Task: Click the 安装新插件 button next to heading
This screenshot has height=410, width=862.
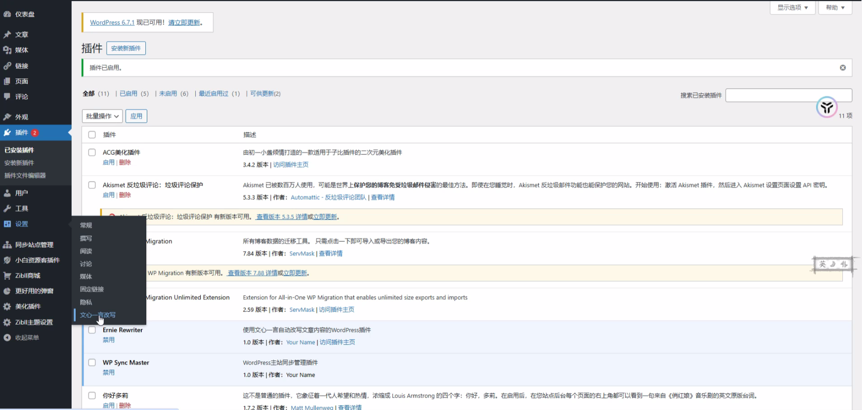Action: 126,48
